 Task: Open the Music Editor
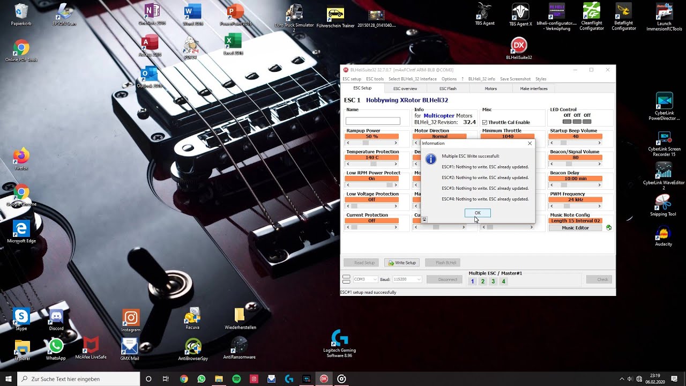click(x=575, y=228)
